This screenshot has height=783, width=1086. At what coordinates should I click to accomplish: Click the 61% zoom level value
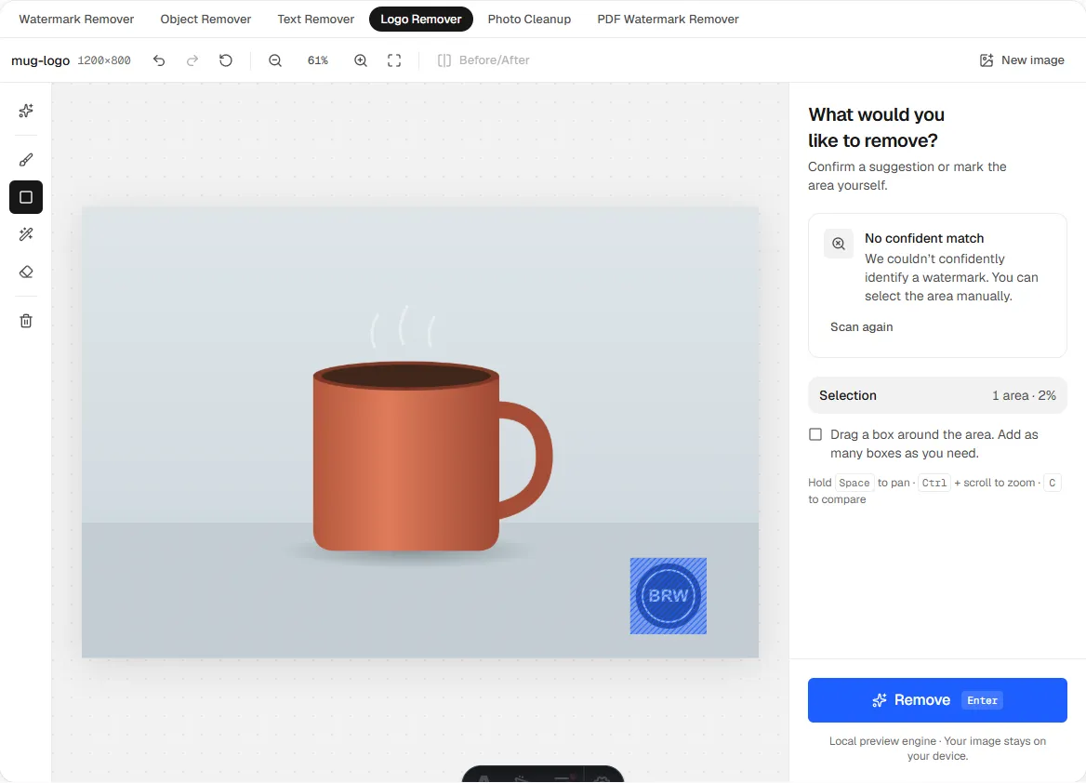pyautogui.click(x=318, y=60)
